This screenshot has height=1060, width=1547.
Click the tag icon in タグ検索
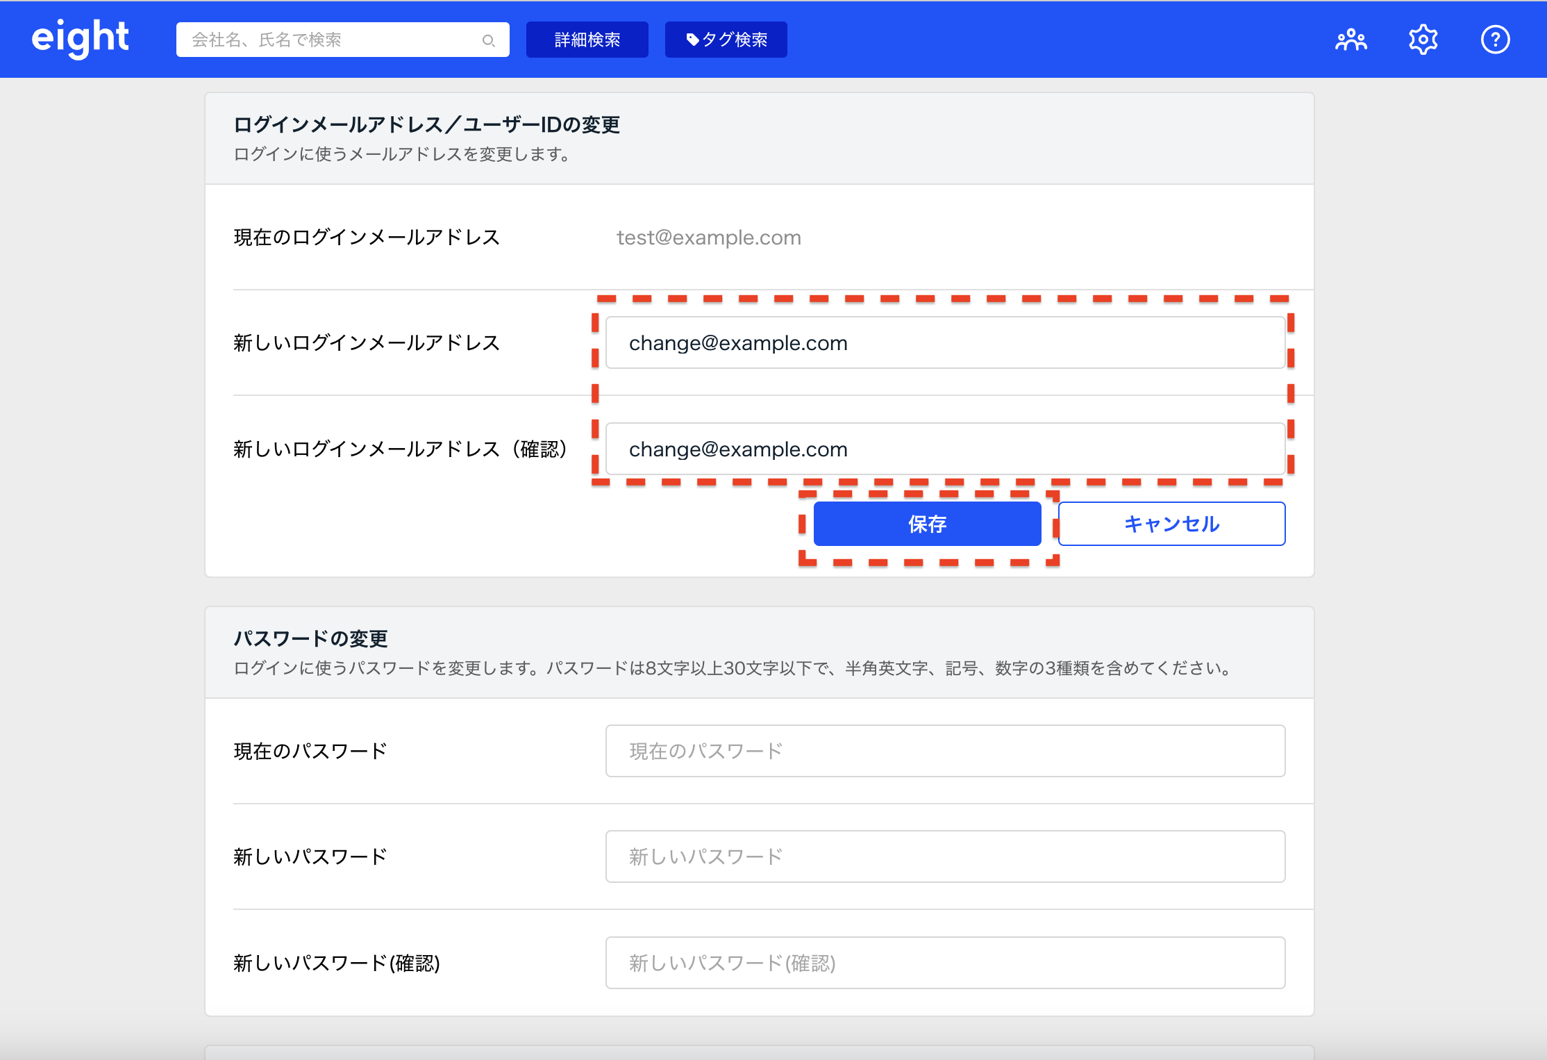692,40
